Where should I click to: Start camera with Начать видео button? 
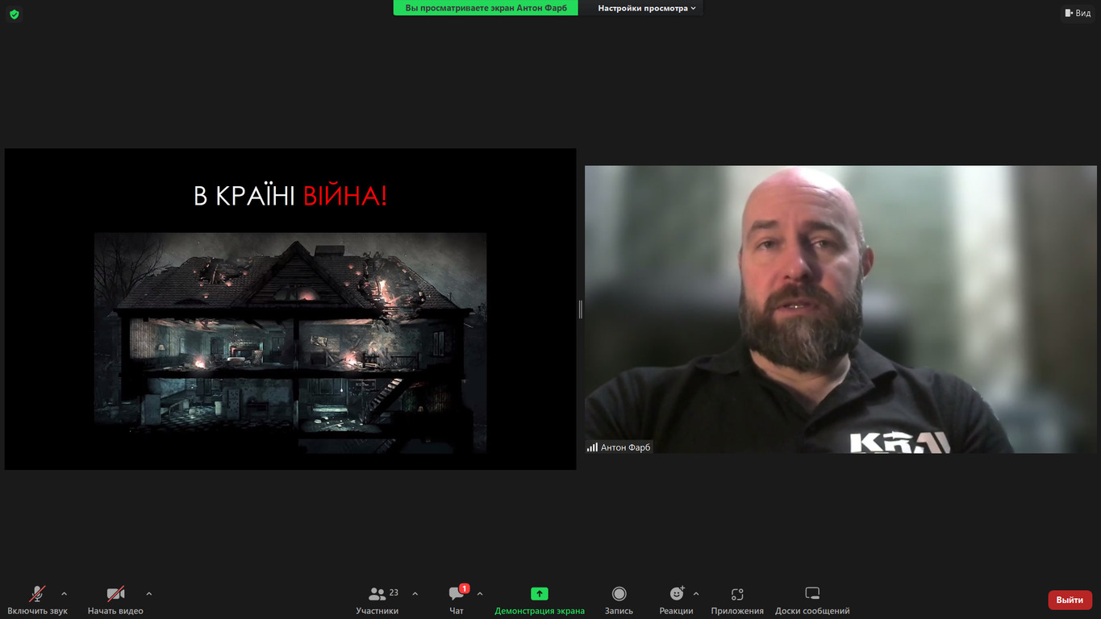(x=115, y=600)
